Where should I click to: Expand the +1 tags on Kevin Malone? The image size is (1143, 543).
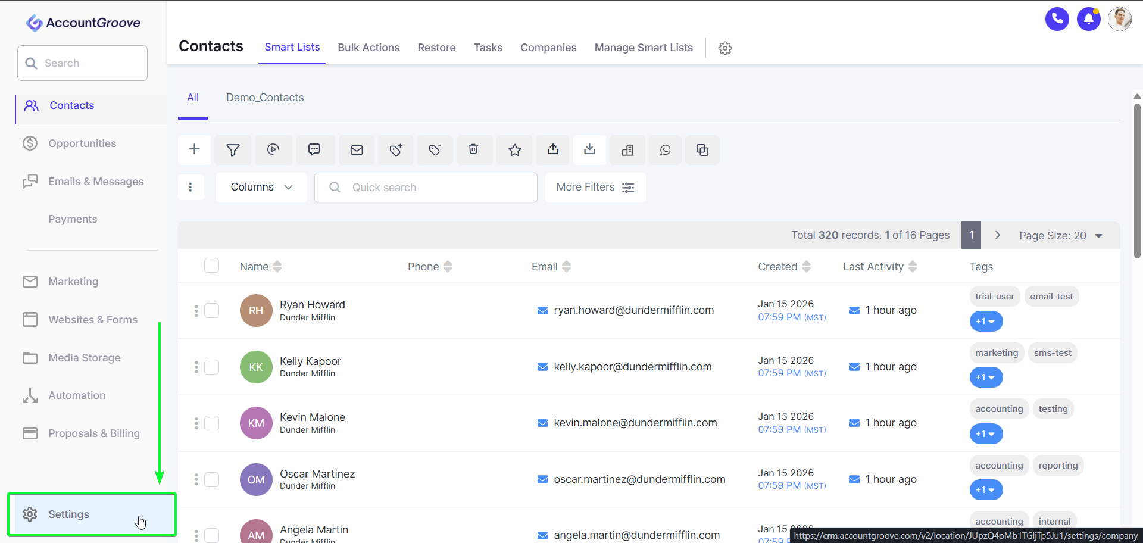(986, 434)
